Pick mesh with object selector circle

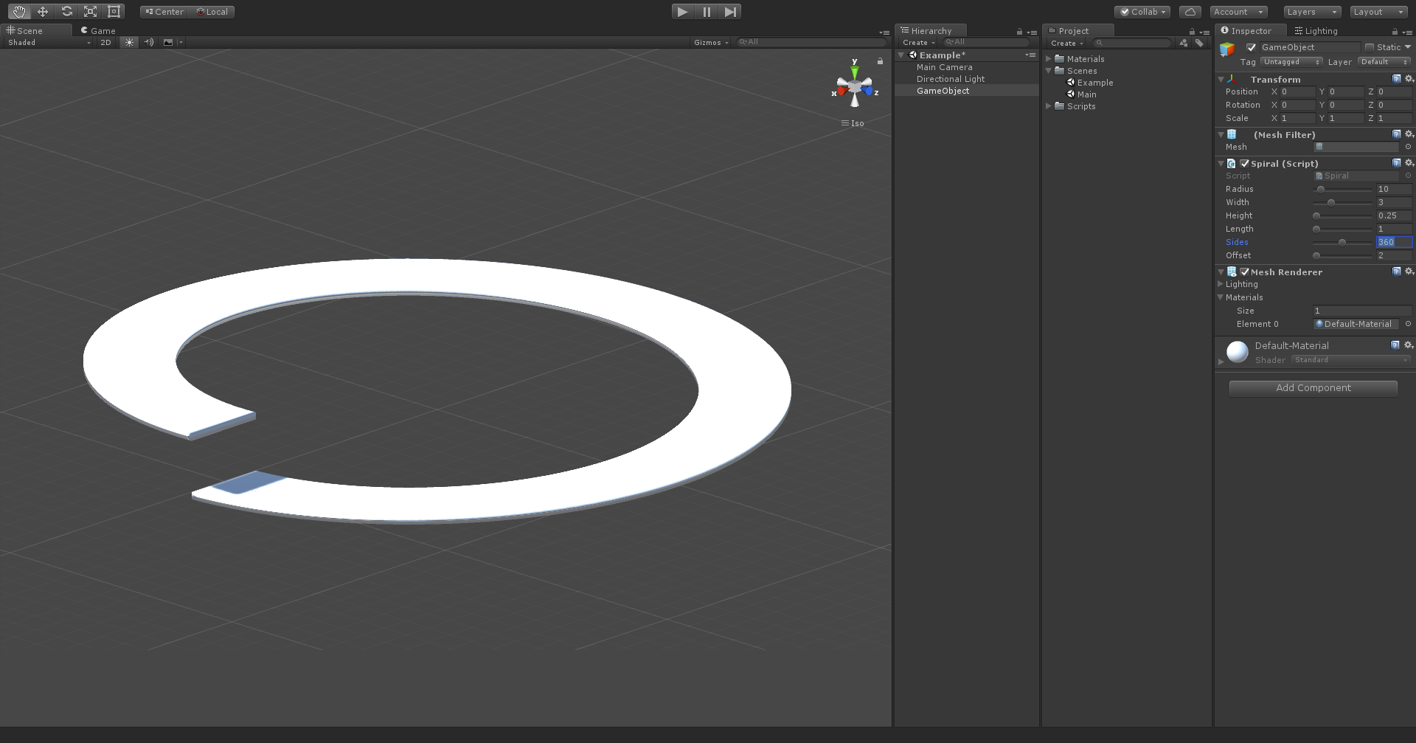tap(1408, 147)
